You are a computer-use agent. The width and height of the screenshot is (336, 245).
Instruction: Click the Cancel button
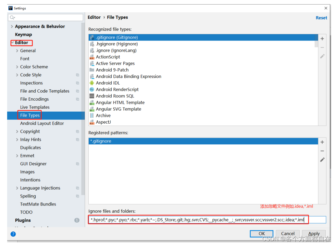pyautogui.click(x=288, y=234)
